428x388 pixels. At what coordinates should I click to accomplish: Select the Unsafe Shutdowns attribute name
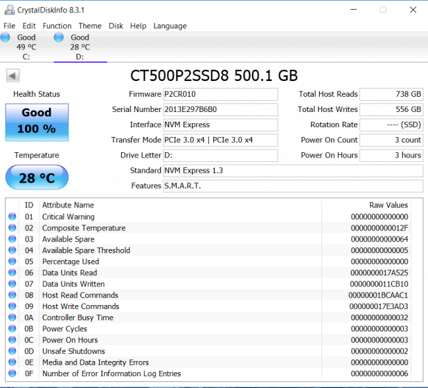73,351
